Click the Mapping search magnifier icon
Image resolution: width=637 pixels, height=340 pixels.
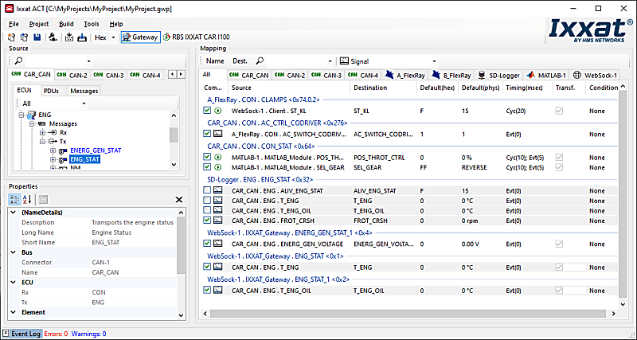[260, 61]
